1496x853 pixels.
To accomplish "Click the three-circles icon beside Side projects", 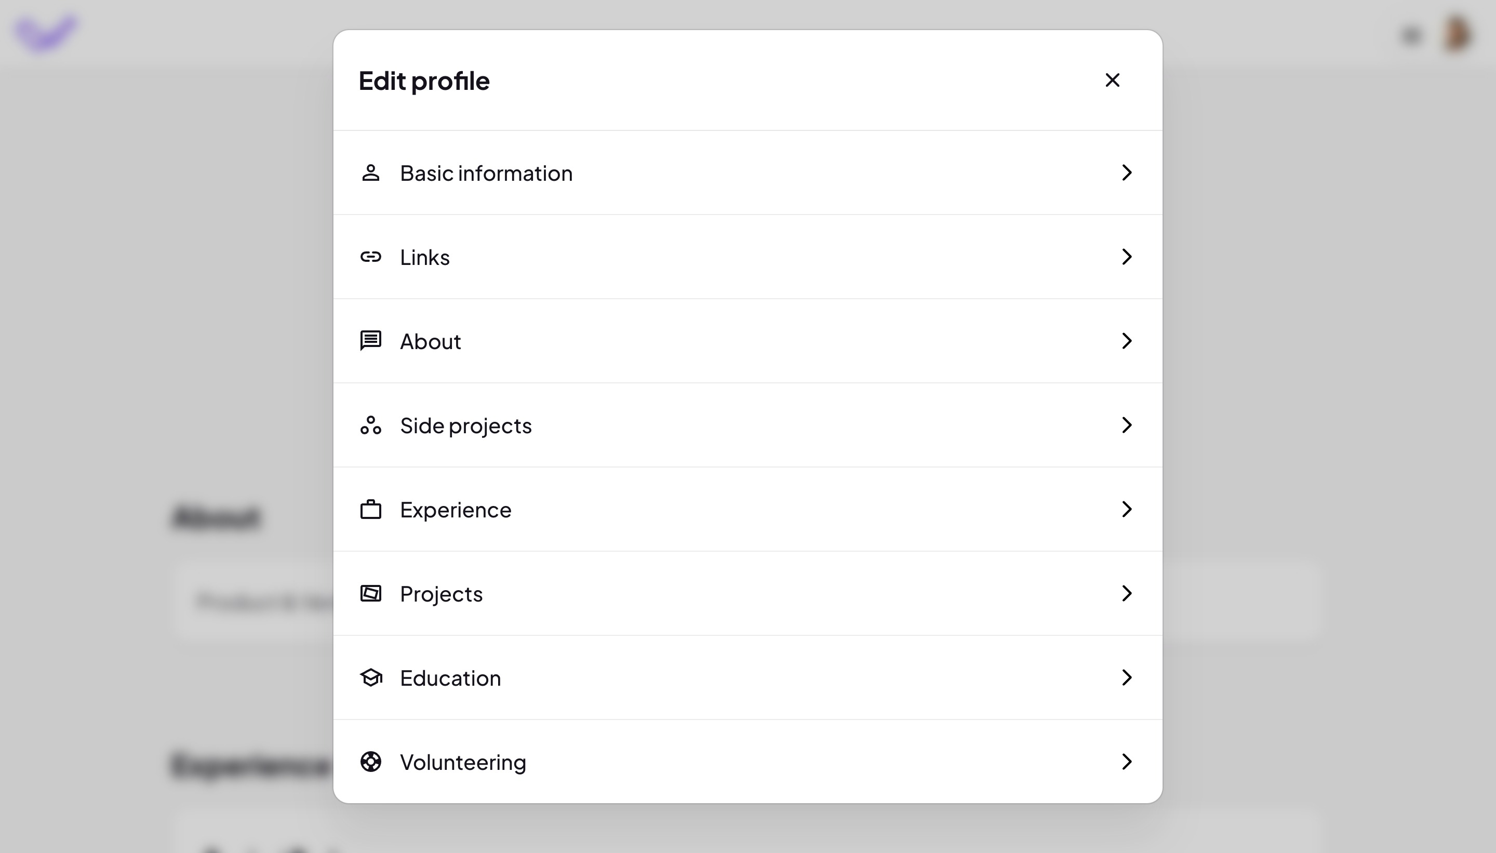I will click(x=370, y=425).
